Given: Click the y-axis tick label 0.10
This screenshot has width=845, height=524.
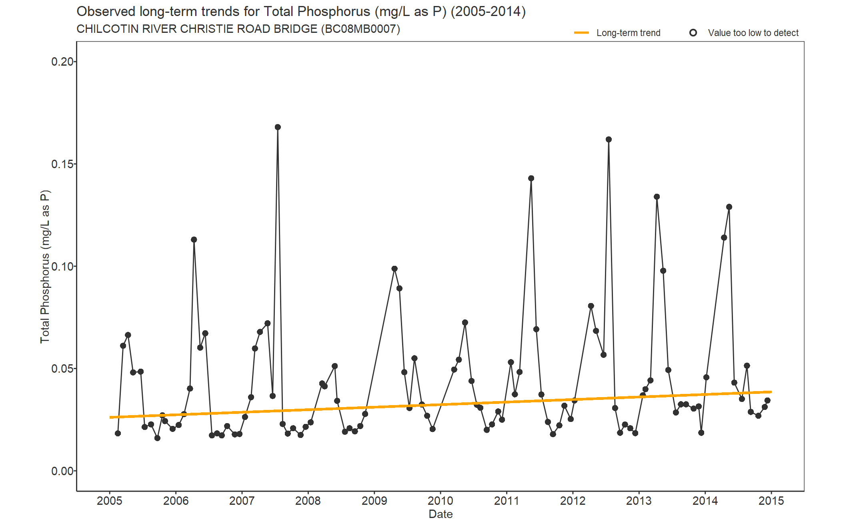Looking at the screenshot, I should click(x=62, y=266).
